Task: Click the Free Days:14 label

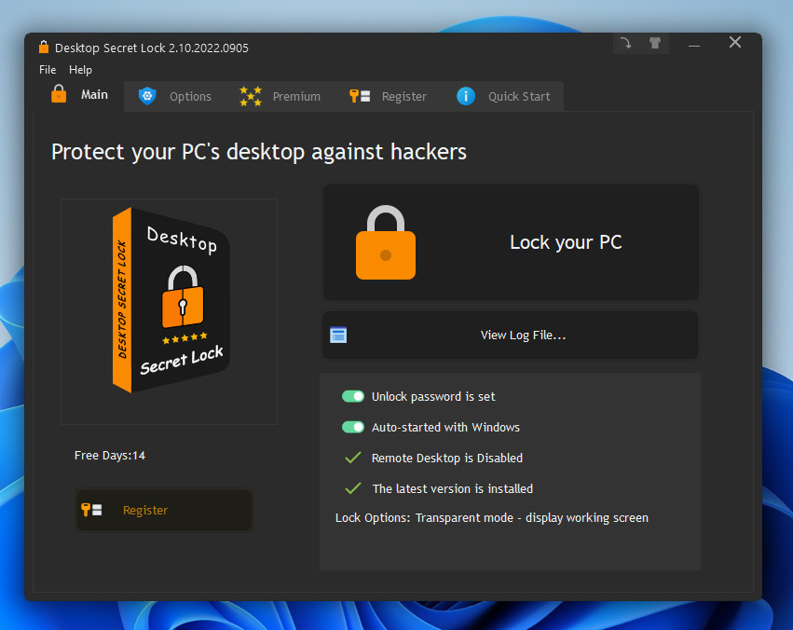Action: [110, 456]
